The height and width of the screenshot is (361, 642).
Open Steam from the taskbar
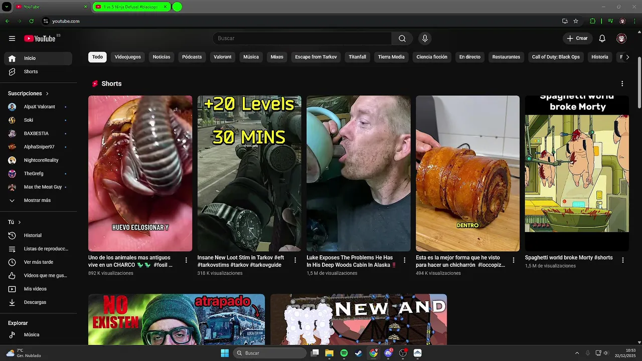point(359,353)
